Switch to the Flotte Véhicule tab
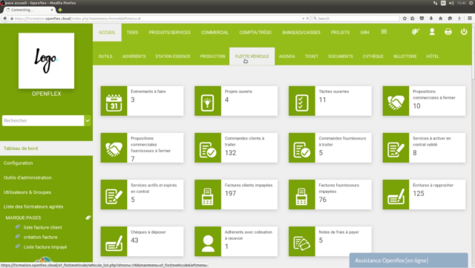475x268 pixels. tap(252, 56)
